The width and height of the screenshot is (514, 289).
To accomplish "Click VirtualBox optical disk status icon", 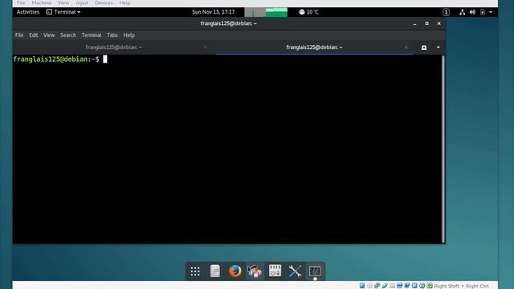I will [369, 286].
